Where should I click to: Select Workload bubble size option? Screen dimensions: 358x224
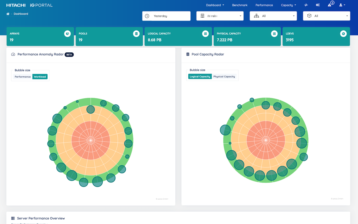pyautogui.click(x=40, y=77)
